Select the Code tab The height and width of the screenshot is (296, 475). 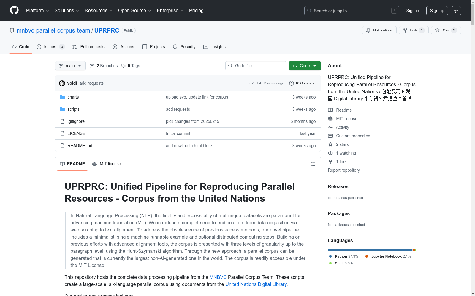tap(21, 47)
